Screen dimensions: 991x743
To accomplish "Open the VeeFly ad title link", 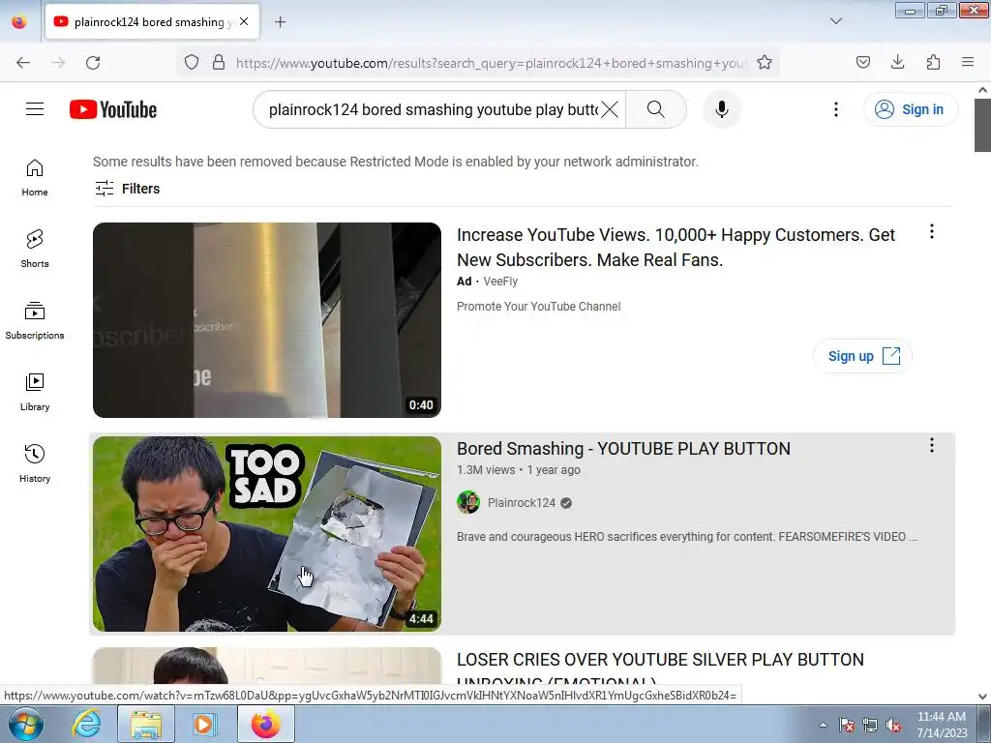I will [x=676, y=247].
